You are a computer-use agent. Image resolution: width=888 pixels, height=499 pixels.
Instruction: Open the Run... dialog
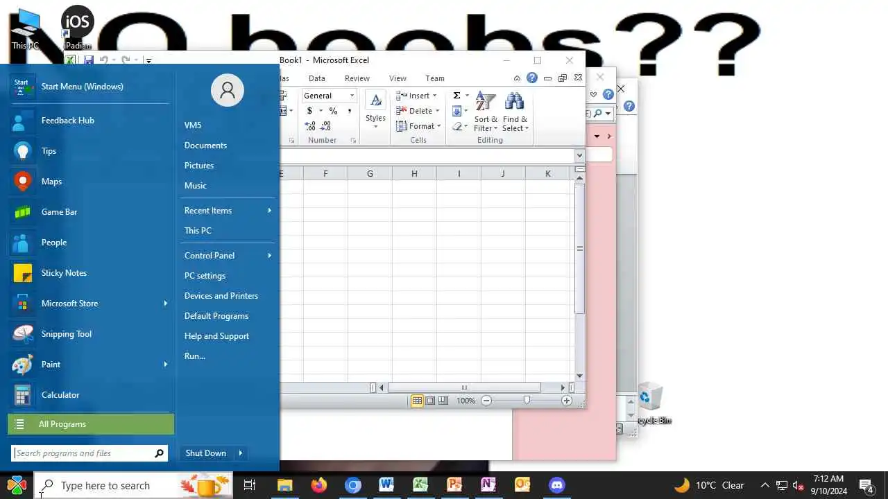point(195,356)
